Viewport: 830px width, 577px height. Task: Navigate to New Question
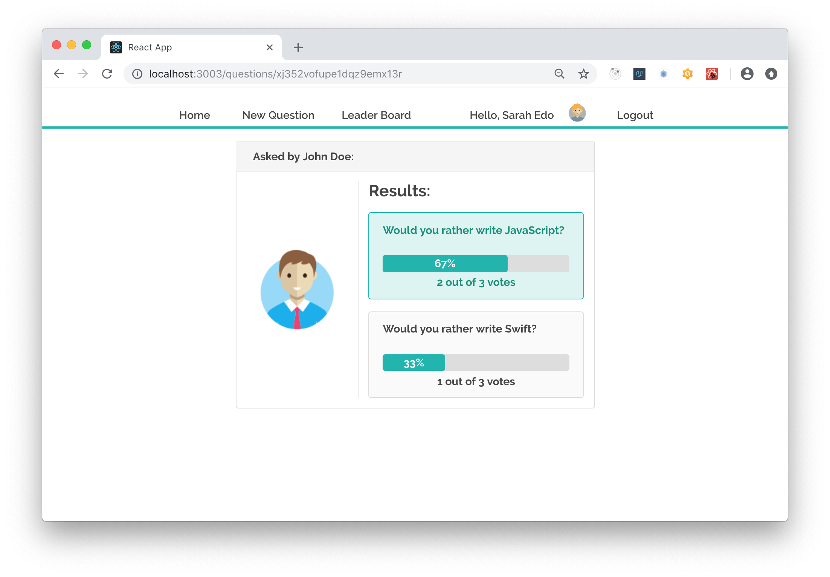click(x=278, y=115)
